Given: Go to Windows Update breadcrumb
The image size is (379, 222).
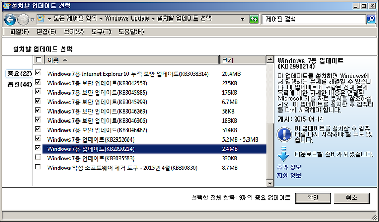Looking at the screenshot, I should tap(127, 18).
